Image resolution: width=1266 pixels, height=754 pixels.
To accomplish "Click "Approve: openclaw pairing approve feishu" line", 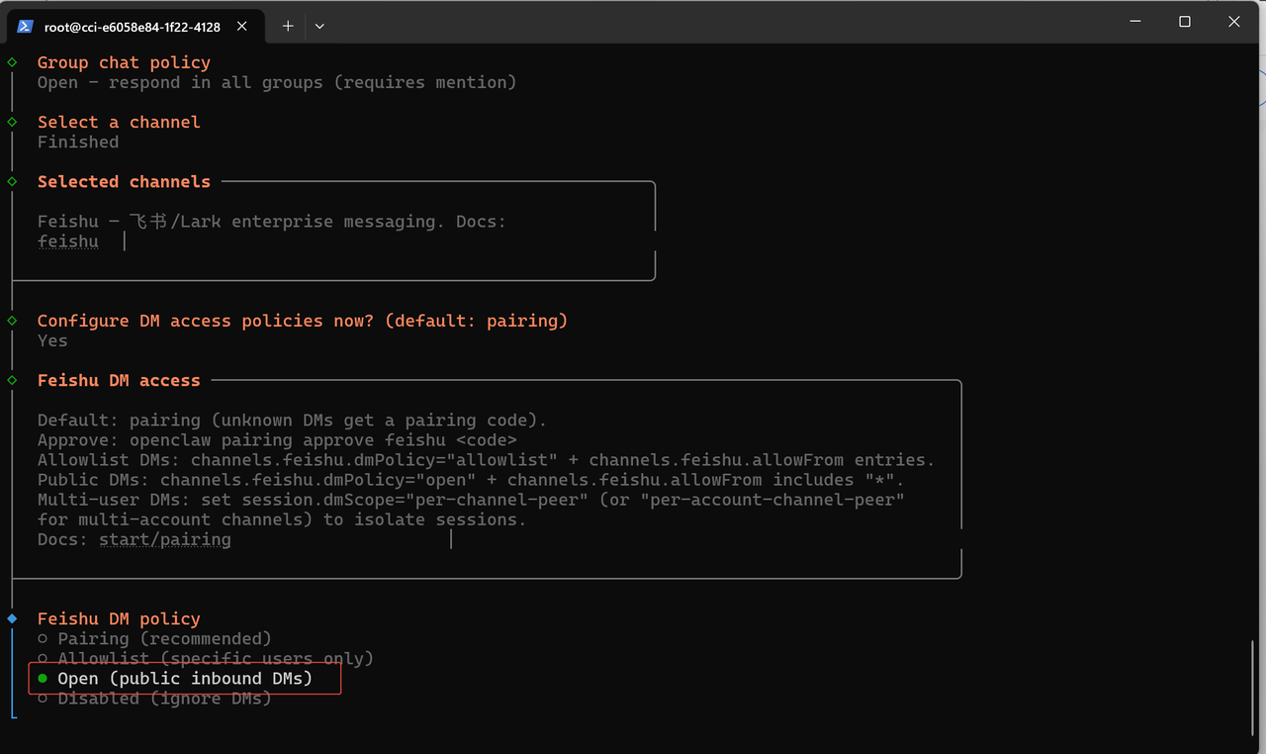I will pyautogui.click(x=277, y=440).
